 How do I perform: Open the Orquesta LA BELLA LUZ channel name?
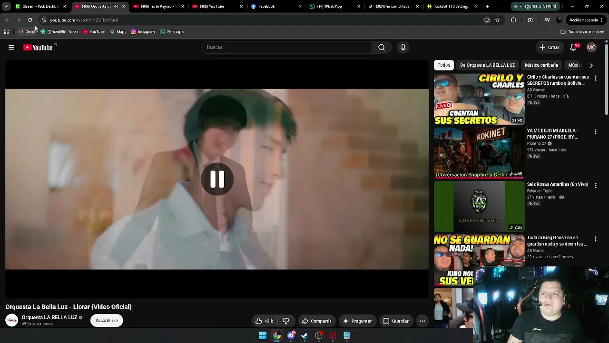coord(49,317)
